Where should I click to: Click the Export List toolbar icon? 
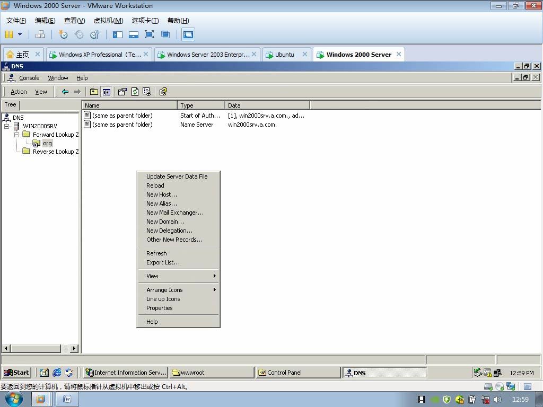pos(147,92)
